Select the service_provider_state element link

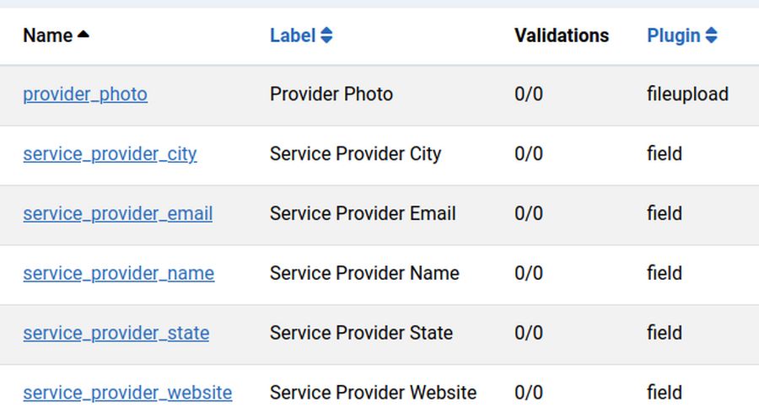click(x=116, y=334)
